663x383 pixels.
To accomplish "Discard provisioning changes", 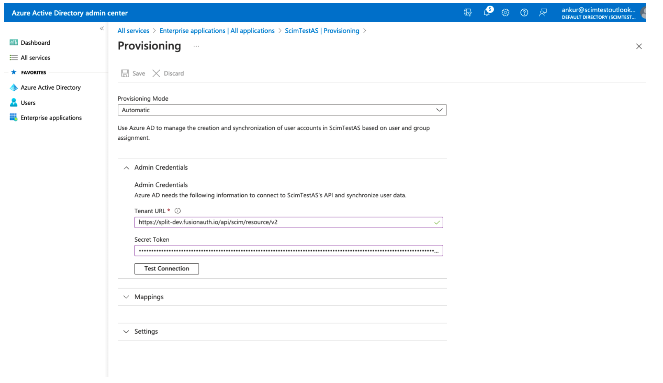I will 168,74.
